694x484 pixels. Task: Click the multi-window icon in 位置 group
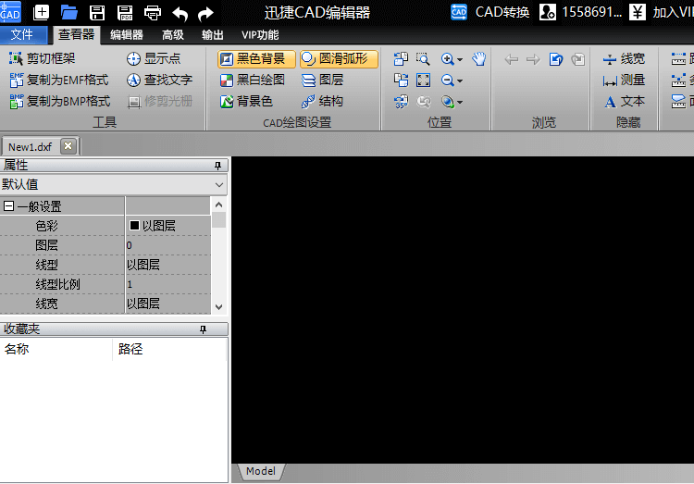[x=401, y=81]
